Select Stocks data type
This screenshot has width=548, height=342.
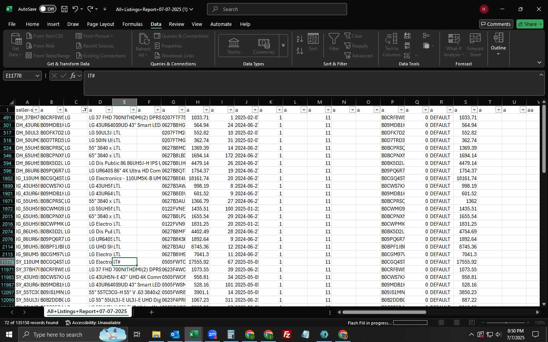coord(234,46)
